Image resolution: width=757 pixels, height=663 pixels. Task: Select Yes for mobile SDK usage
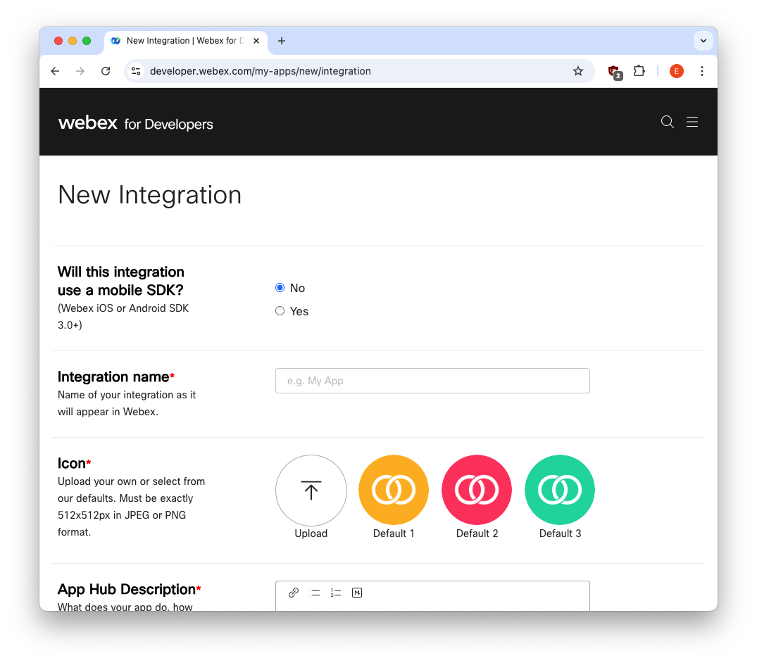pyautogui.click(x=280, y=310)
